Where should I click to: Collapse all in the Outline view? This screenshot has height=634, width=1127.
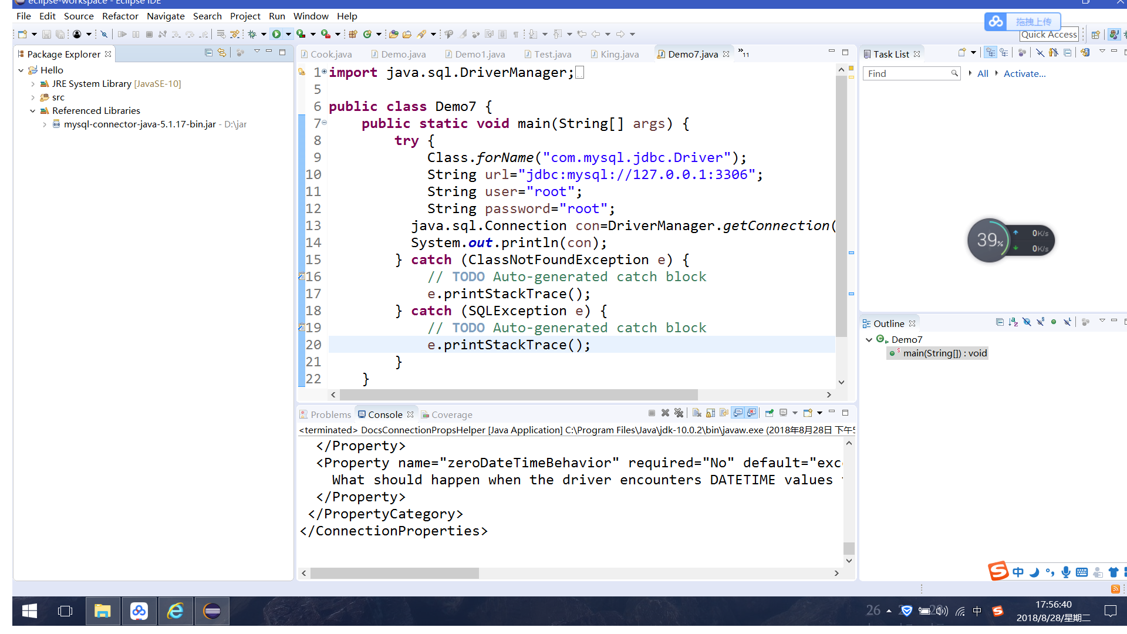pos(1000,322)
